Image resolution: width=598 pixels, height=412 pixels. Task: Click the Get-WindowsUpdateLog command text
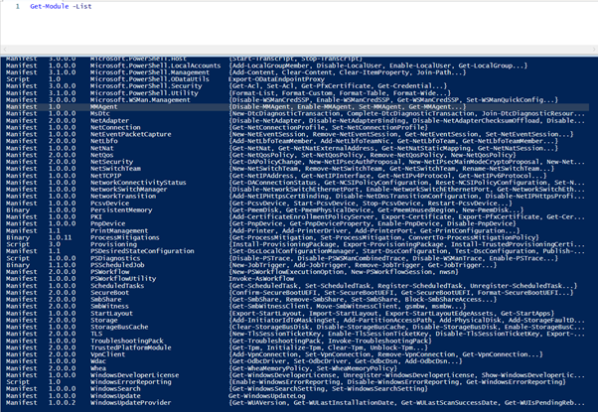(267, 395)
